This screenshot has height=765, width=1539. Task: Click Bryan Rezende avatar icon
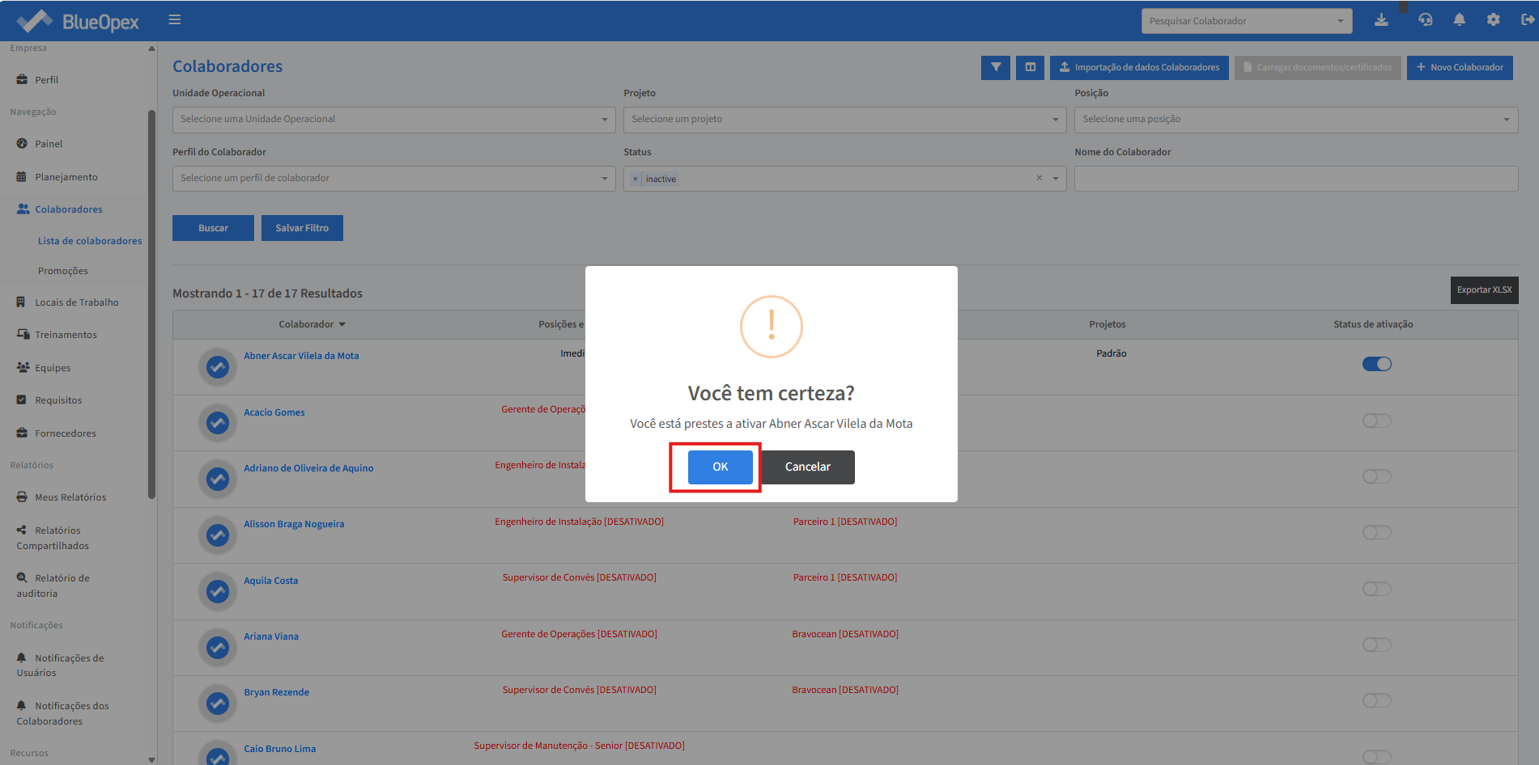pos(217,703)
